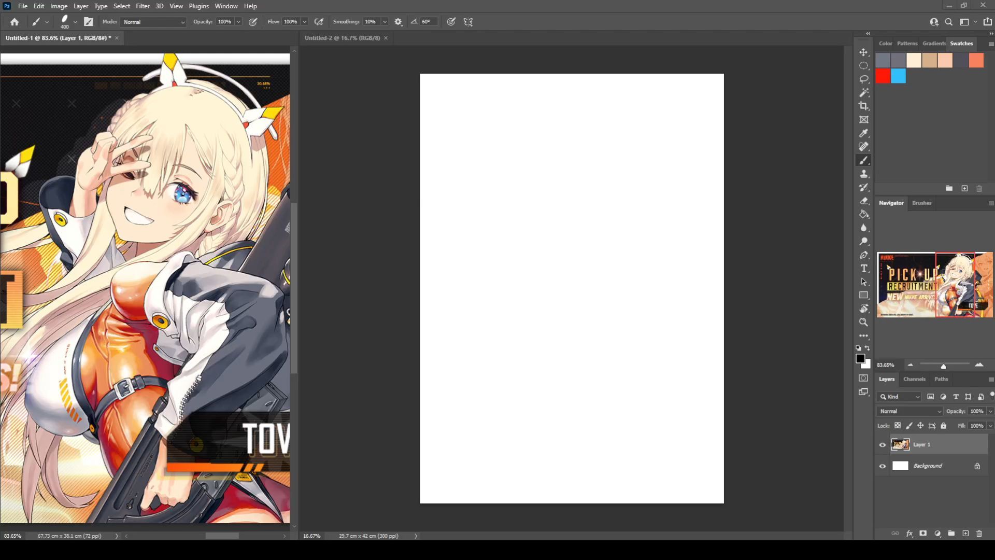Expand the Flow dropdown arrow

coord(304,22)
